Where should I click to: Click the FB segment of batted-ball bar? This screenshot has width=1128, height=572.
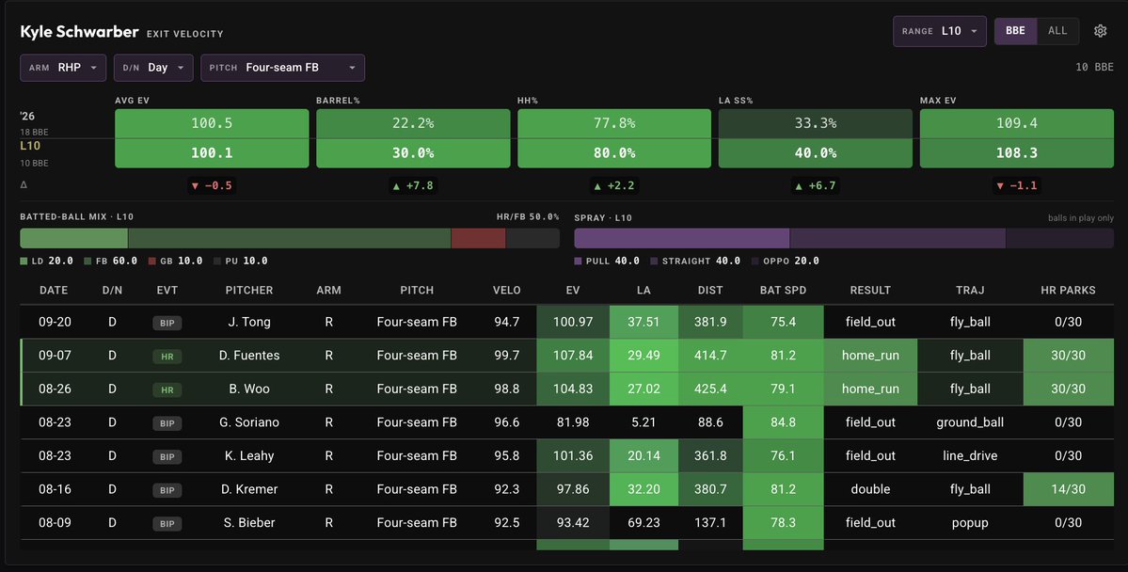[x=289, y=238]
